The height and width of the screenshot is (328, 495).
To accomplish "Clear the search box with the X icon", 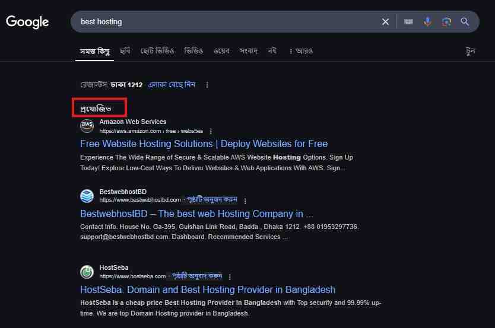I will (x=385, y=22).
